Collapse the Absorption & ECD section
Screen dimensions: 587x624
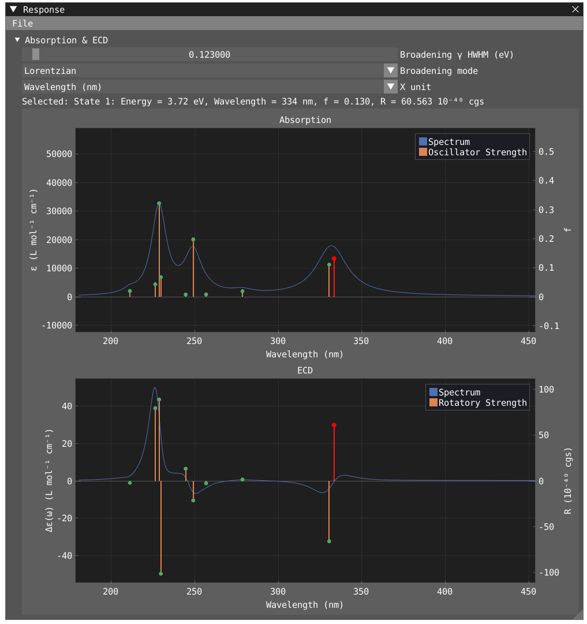(17, 40)
